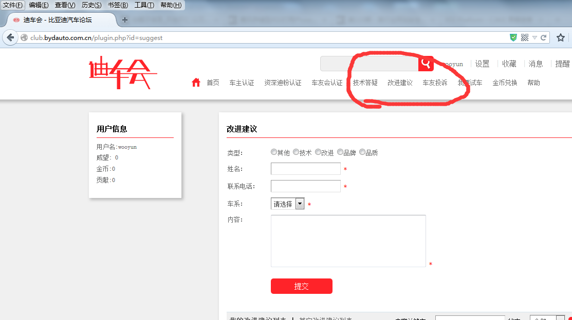Go to 首页 in site navigation
The image size is (572, 320).
[x=213, y=83]
